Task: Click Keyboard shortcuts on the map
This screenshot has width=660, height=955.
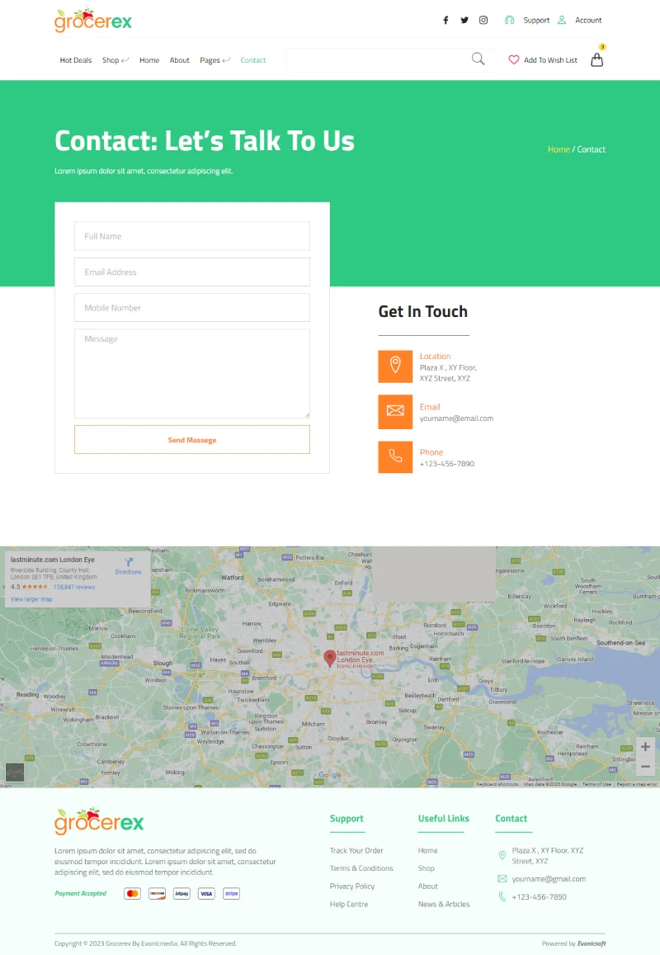Action: click(x=497, y=784)
